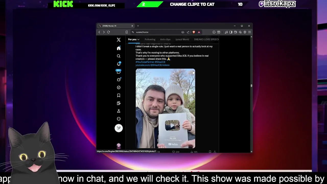This screenshot has height=184, width=327.
Task: Open site settings icon in address bar
Action: tap(133, 32)
